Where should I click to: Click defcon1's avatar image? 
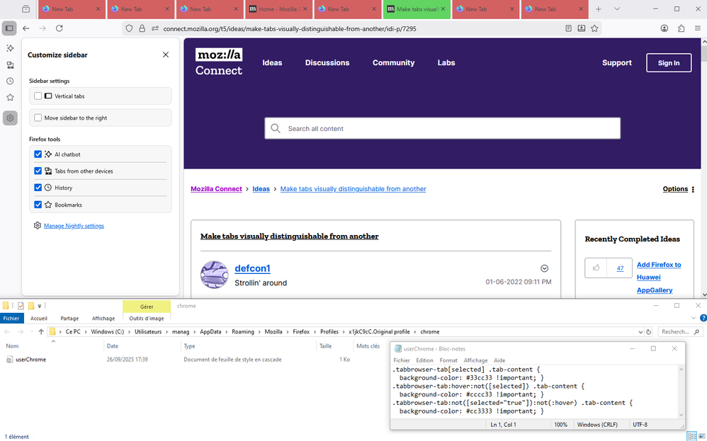tap(214, 275)
